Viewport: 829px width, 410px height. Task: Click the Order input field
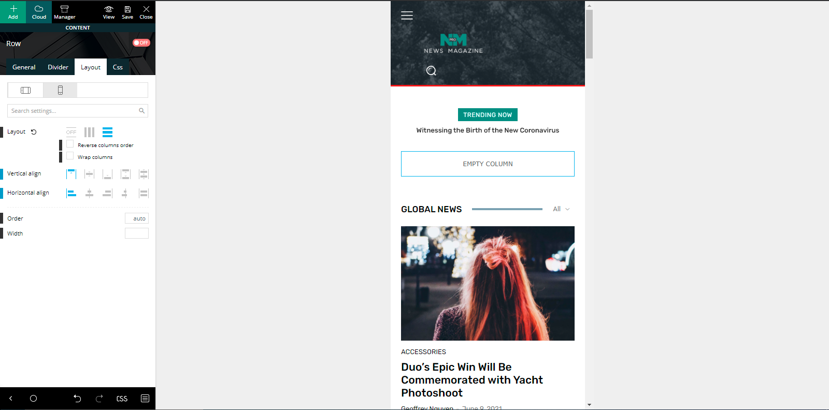(x=137, y=218)
